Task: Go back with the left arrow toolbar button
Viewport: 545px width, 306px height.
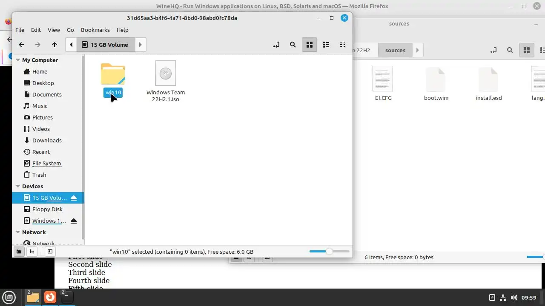Action: click(21, 45)
